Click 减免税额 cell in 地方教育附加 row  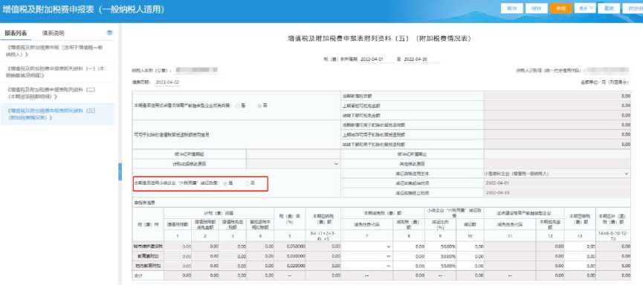click(410, 266)
